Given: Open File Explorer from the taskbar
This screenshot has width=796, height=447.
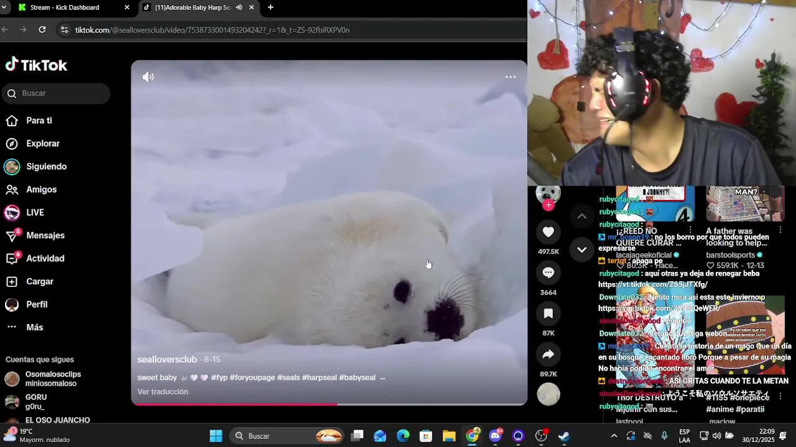Looking at the screenshot, I should [x=449, y=436].
